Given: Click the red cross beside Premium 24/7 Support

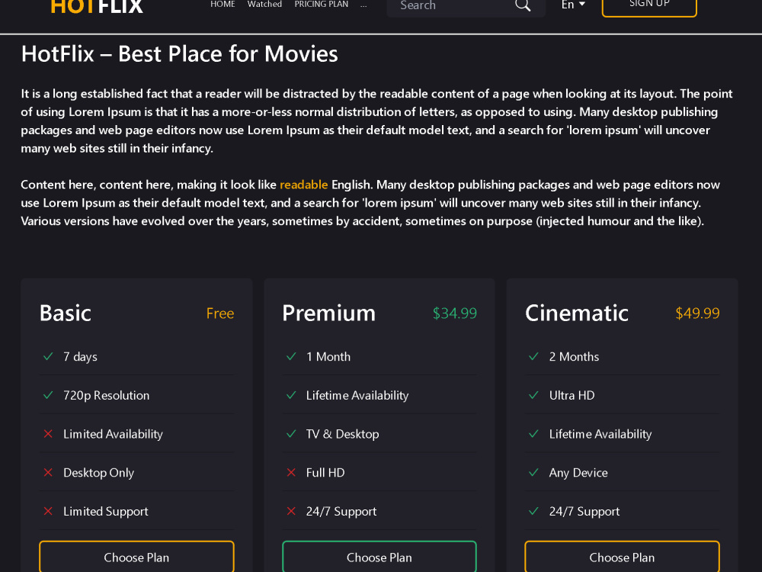Looking at the screenshot, I should point(291,511).
